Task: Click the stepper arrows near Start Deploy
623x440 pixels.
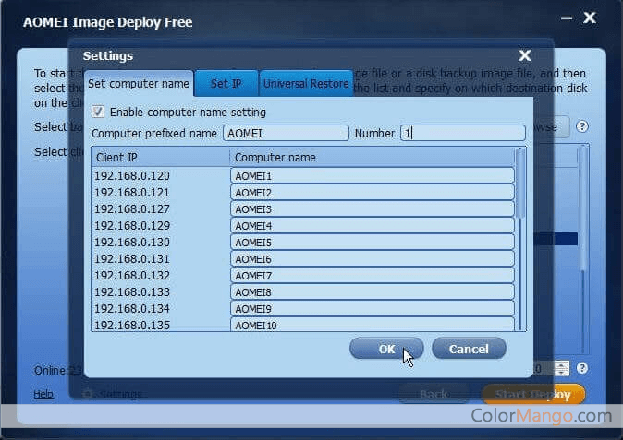Action: tap(561, 368)
